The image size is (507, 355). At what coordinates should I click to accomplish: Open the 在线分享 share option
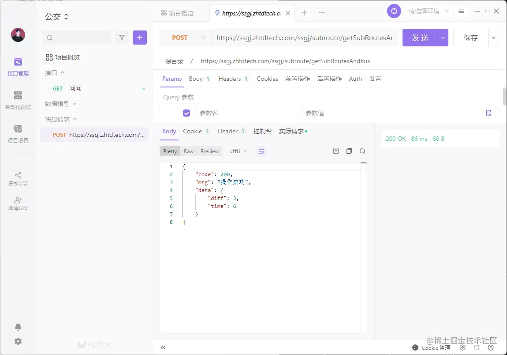[x=18, y=179]
